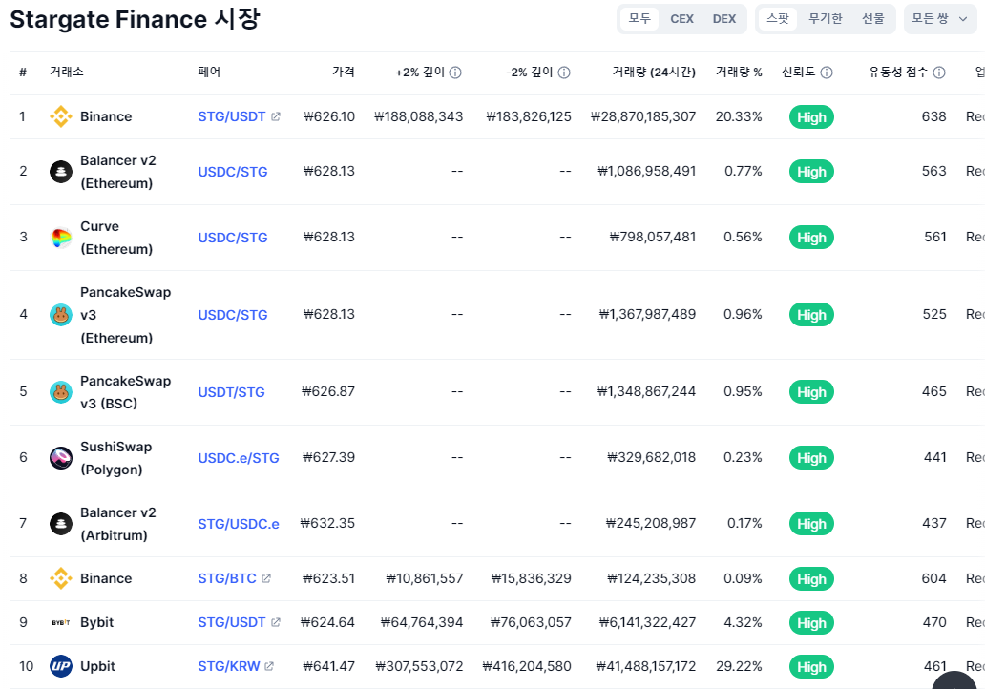This screenshot has height=689, width=985.
Task: Click the High badge in Binance STG/USDT row
Action: 811,117
